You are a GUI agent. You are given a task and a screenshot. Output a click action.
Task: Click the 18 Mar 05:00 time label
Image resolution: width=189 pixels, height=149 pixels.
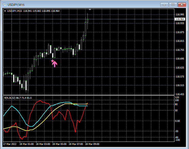(59, 144)
